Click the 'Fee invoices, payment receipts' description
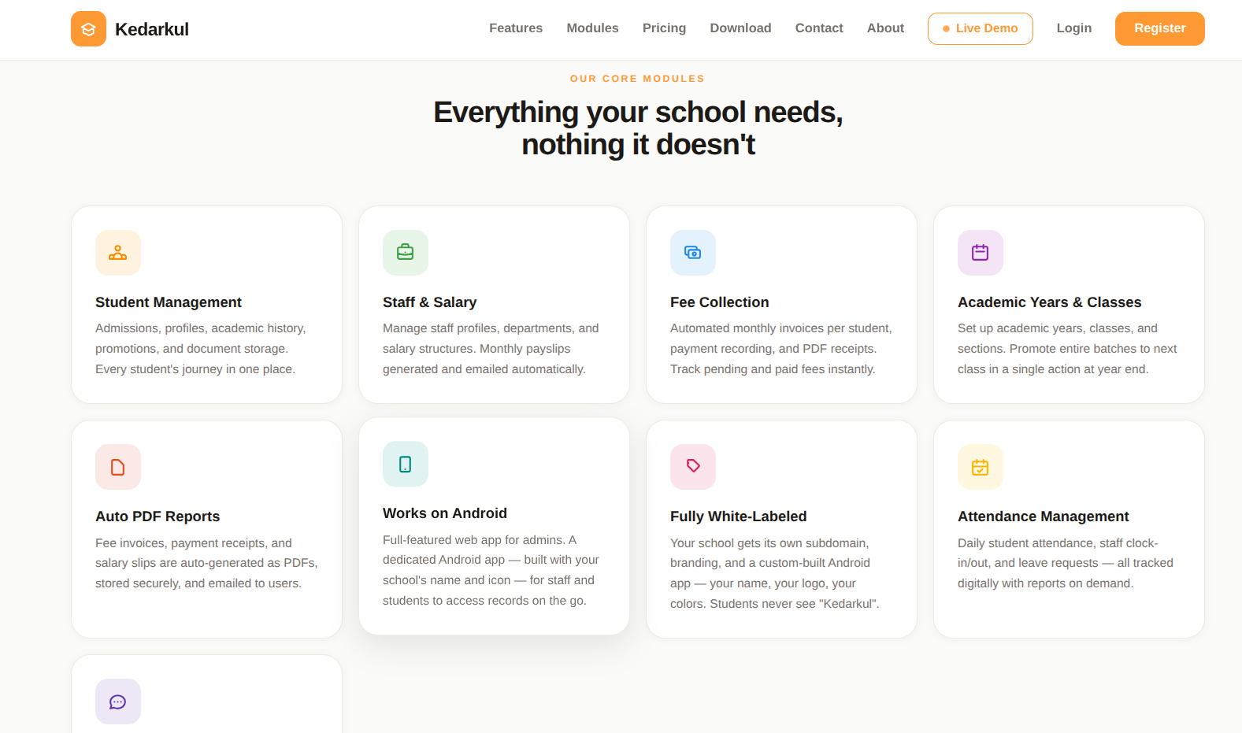 (206, 563)
